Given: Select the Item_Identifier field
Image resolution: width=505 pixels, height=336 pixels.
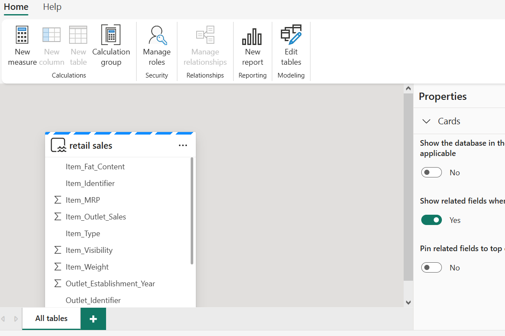Looking at the screenshot, I should pos(90,183).
